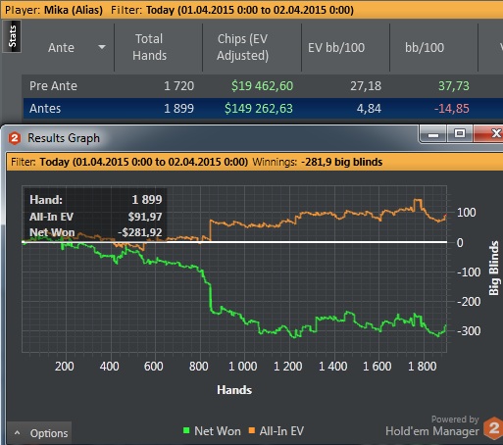Screen dimensions: 503x445
Task: Click the Results Graph window icon
Action: [15, 138]
